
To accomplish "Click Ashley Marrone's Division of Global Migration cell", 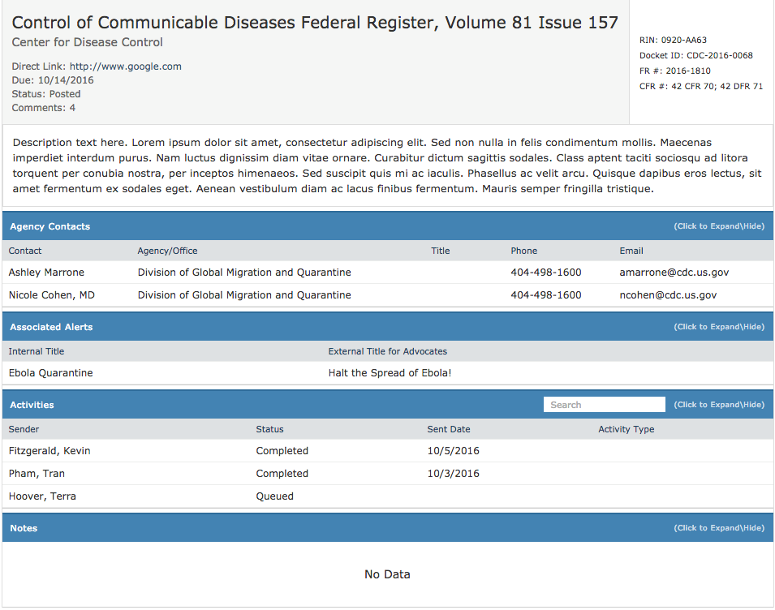I will (244, 273).
